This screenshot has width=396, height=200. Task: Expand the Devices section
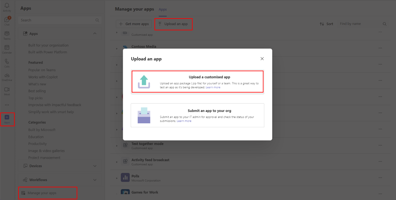[95, 166]
